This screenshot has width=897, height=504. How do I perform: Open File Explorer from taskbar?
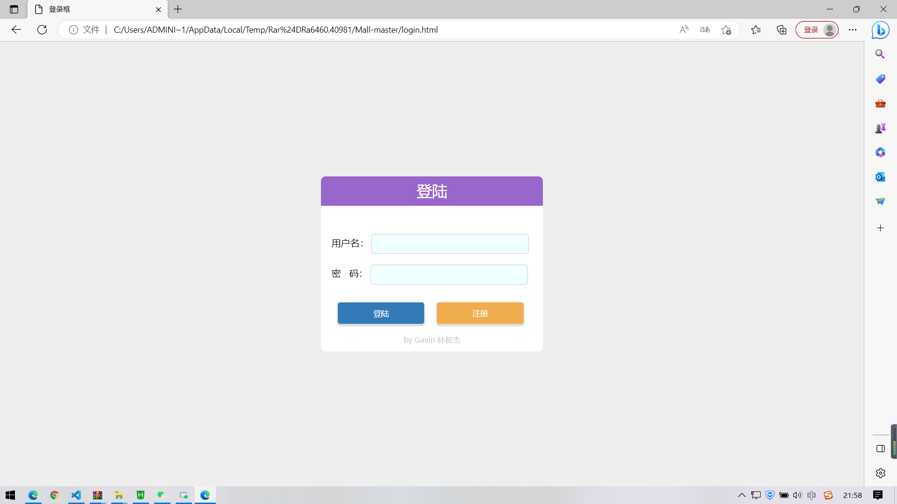click(119, 495)
